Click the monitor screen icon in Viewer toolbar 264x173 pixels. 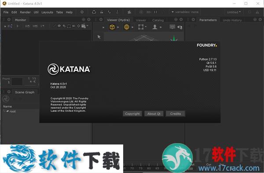click(x=172, y=27)
